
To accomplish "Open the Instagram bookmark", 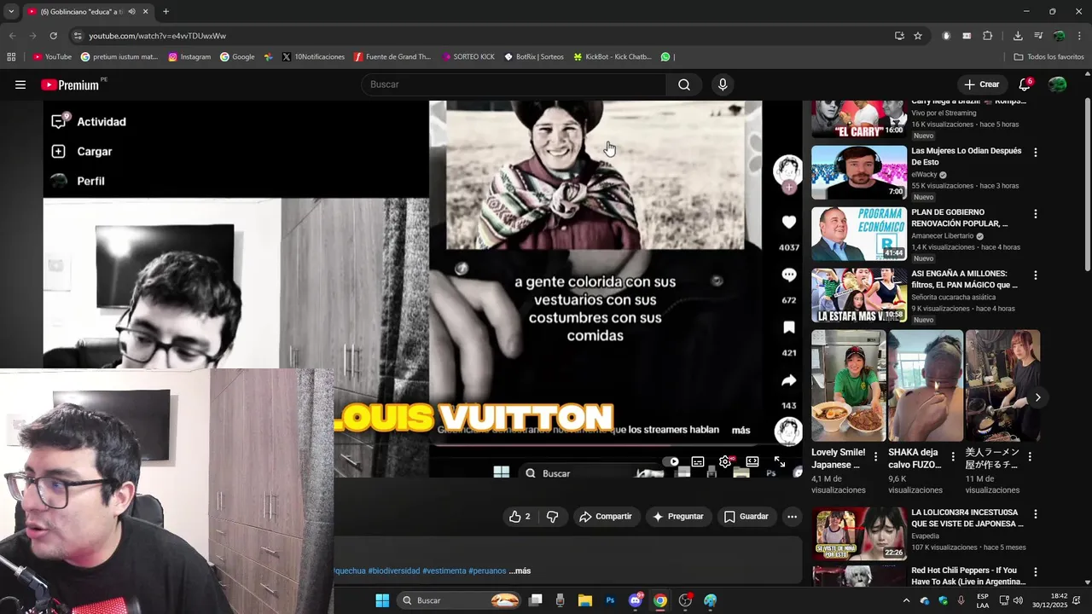I will click(x=189, y=57).
